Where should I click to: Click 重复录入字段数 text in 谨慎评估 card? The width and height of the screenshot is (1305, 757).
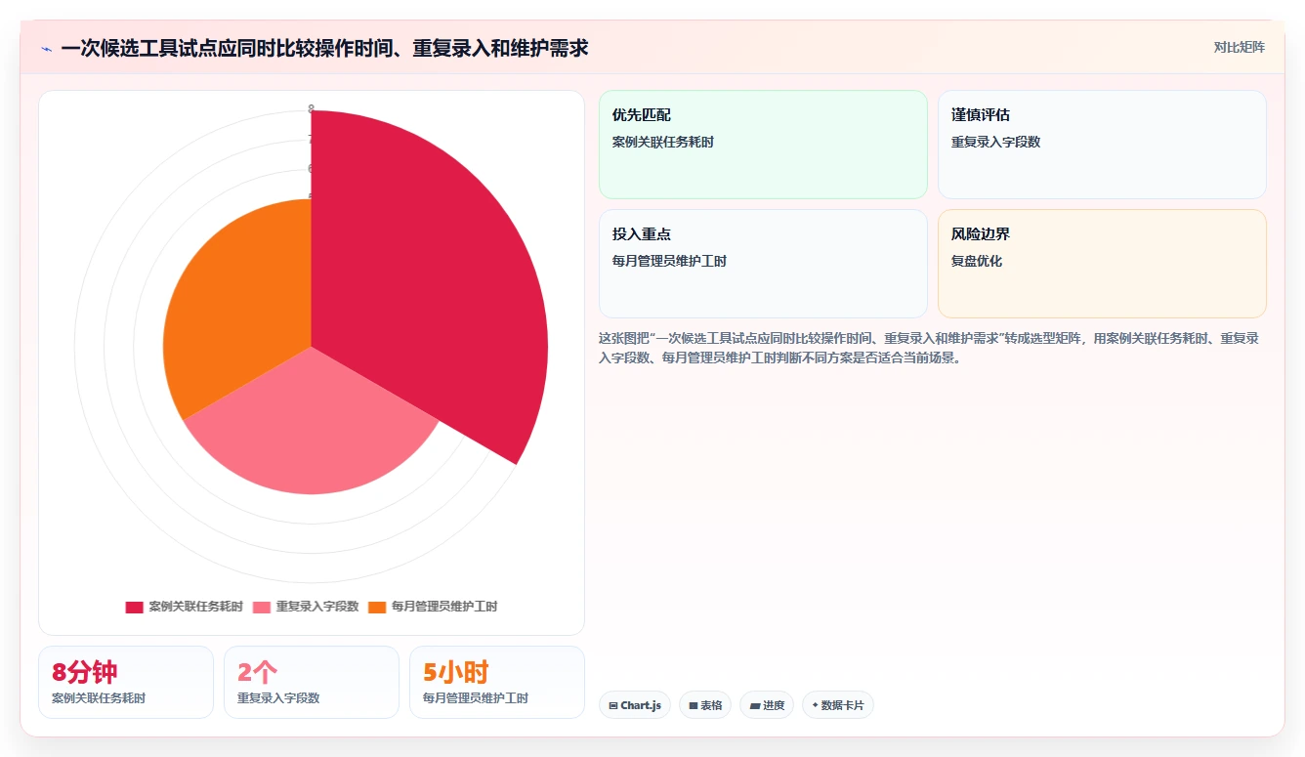(x=996, y=142)
